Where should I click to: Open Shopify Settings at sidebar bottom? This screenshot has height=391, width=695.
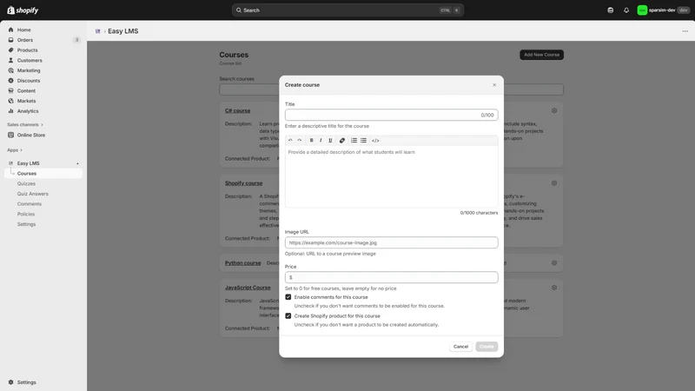point(27,382)
